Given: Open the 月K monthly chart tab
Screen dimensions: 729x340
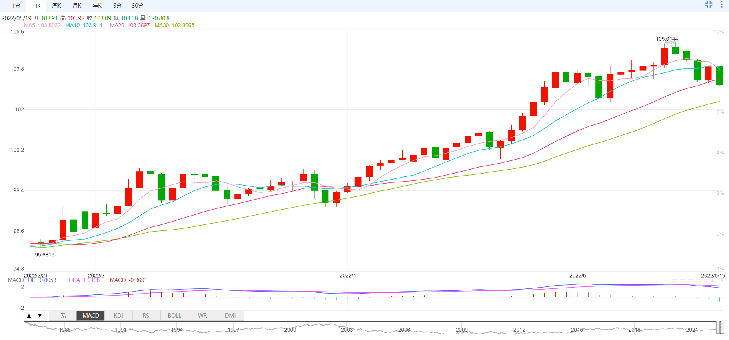Looking at the screenshot, I should [77, 6].
